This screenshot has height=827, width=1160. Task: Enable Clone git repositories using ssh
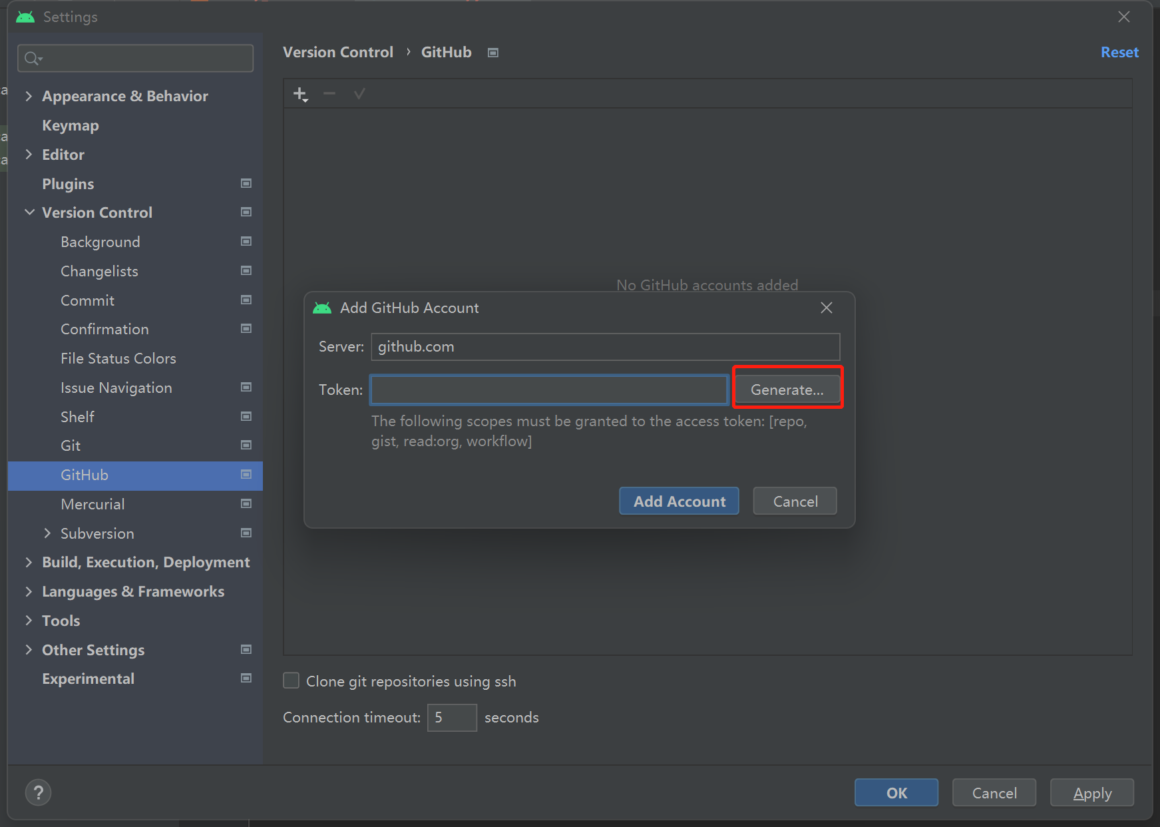coord(291,681)
